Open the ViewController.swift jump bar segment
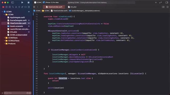Image resolution: width=170 pixels, height=95 pixels. (59, 11)
